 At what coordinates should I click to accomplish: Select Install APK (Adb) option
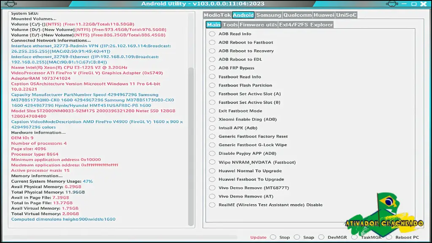212,128
